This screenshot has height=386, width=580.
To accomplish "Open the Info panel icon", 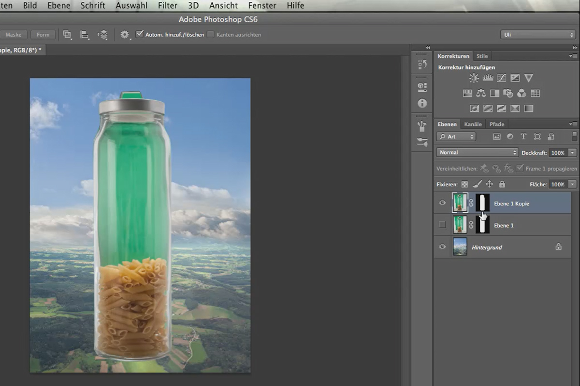I will point(422,103).
